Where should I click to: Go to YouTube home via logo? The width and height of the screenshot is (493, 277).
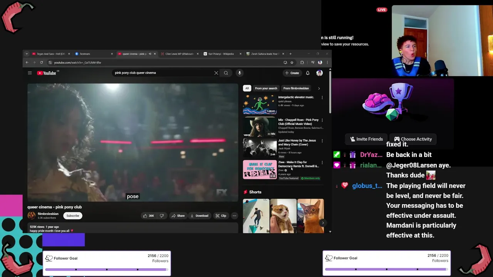47,73
